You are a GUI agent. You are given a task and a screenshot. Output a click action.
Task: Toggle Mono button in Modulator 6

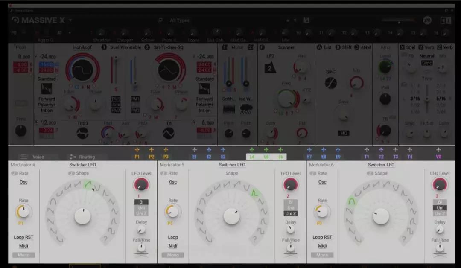322,255
